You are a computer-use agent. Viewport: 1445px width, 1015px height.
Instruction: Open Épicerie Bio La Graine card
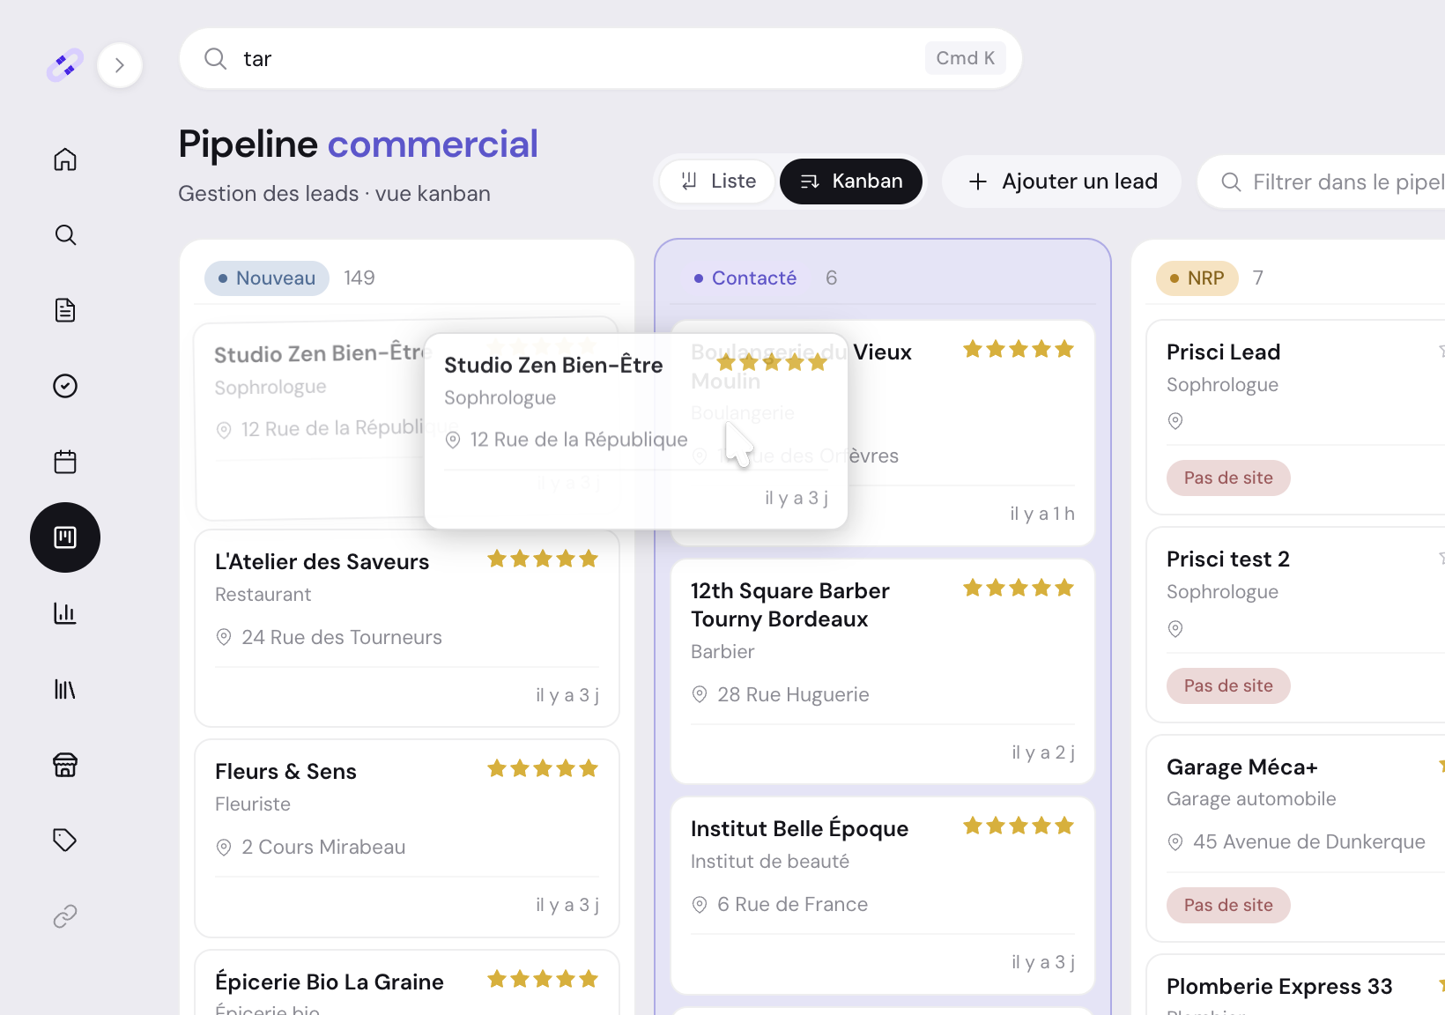[x=407, y=982]
